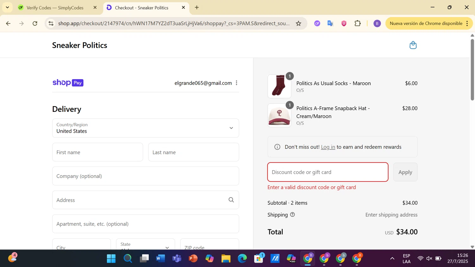Click the maroon socks product thumbnail
Image resolution: width=475 pixels, height=267 pixels.
279,86
